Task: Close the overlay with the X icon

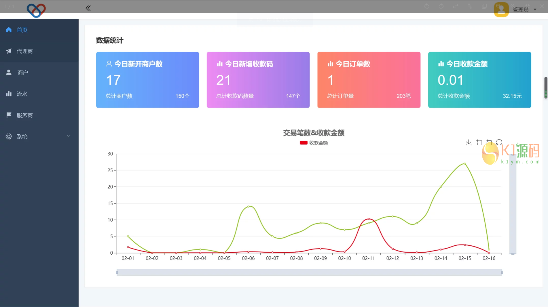Action: (542, 6)
